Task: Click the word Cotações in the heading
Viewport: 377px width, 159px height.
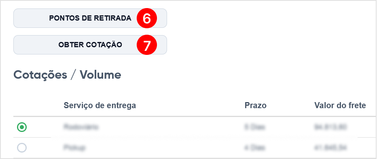Action: click(40, 75)
